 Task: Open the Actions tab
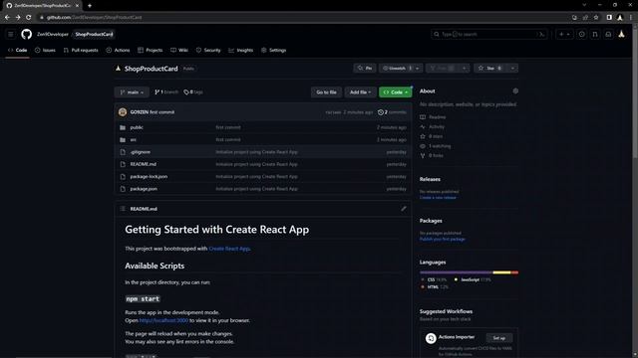click(x=118, y=51)
